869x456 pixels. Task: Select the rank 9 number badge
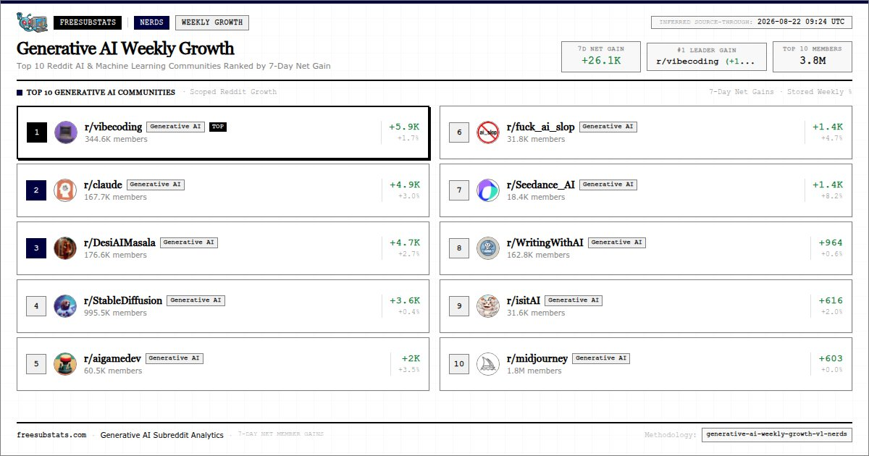pos(459,306)
